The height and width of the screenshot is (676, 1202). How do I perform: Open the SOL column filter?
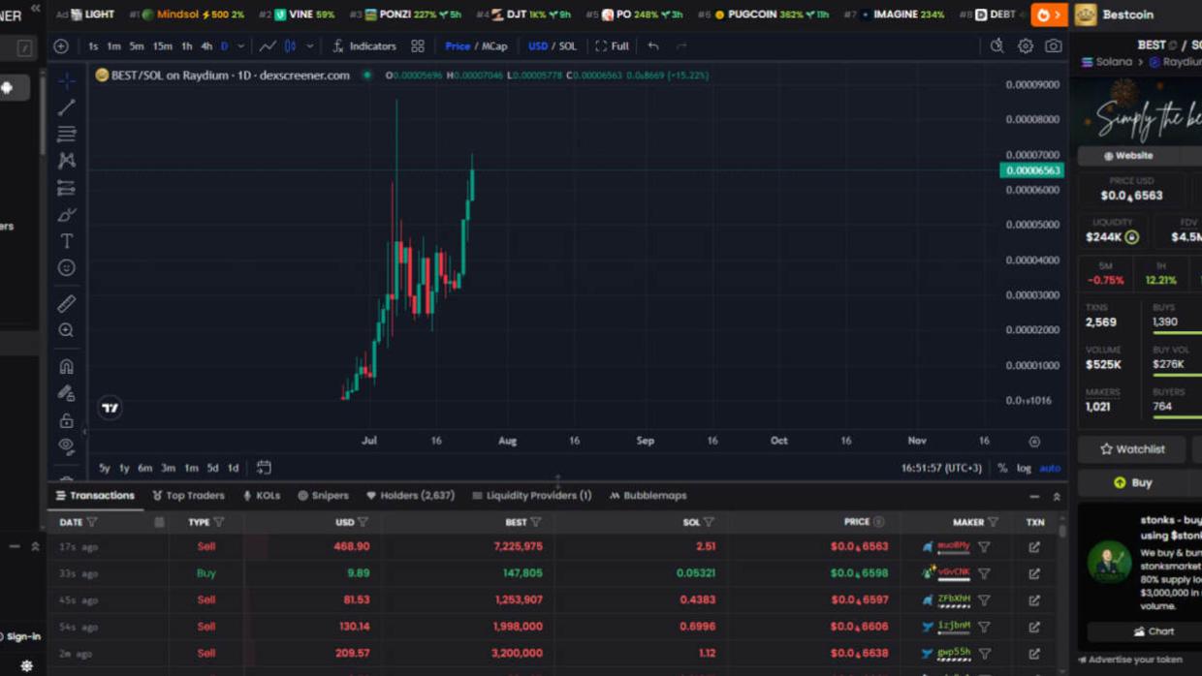[709, 522]
